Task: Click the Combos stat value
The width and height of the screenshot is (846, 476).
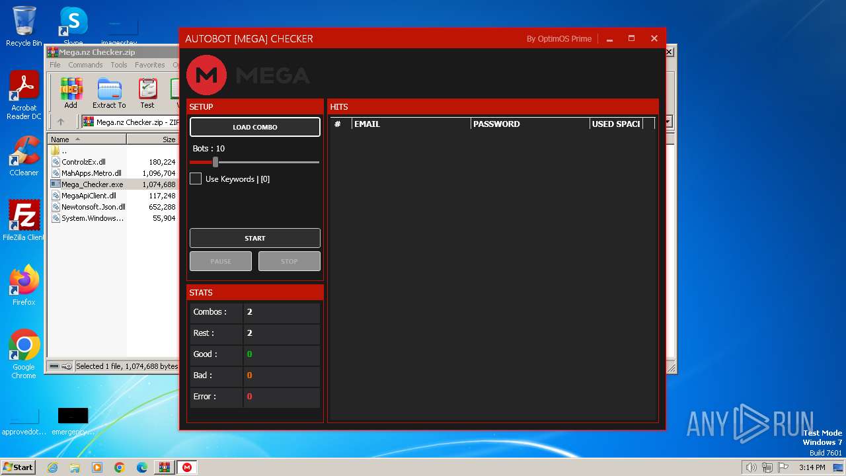Action: click(x=250, y=312)
